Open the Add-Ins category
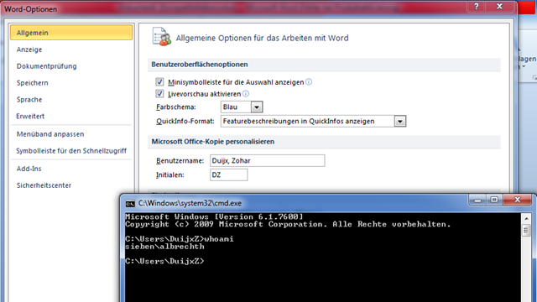Viewport: 537px width, 302px height. click(x=29, y=169)
